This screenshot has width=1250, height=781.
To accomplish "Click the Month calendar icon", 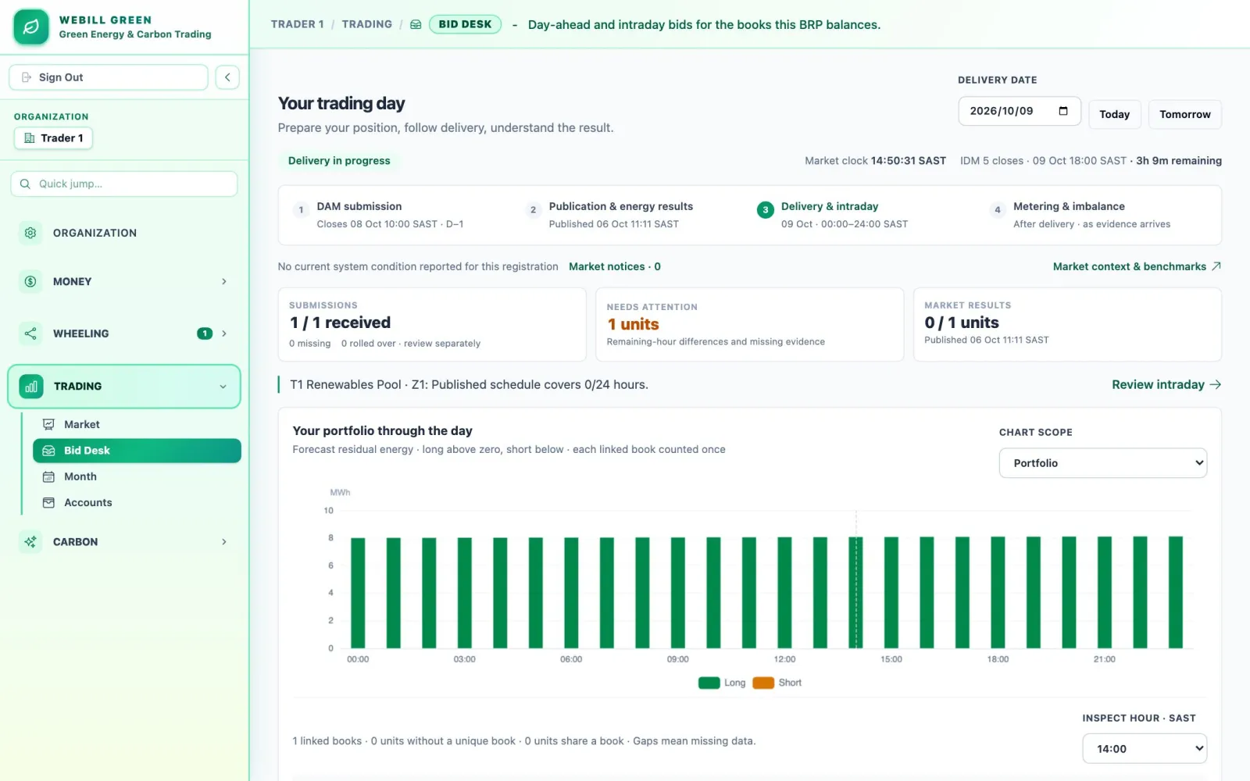I will tap(48, 476).
